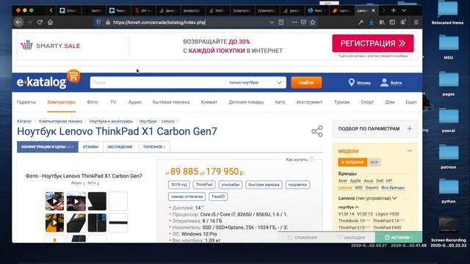Collapse the Модели panel with minus

(410, 151)
